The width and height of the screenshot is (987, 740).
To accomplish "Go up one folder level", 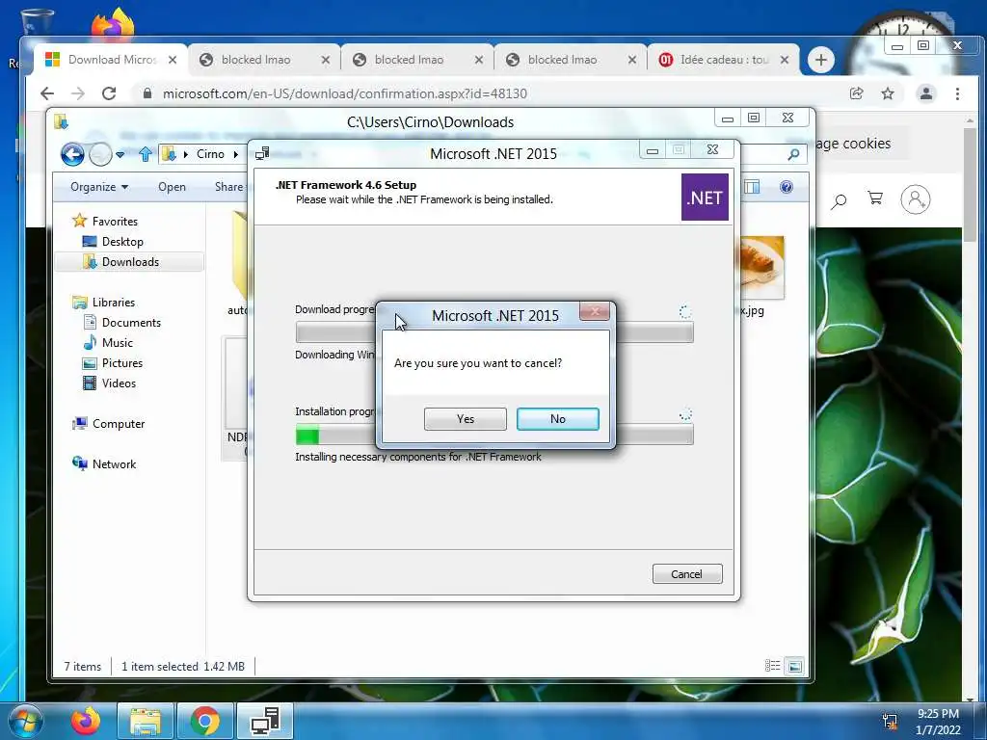I will [146, 154].
